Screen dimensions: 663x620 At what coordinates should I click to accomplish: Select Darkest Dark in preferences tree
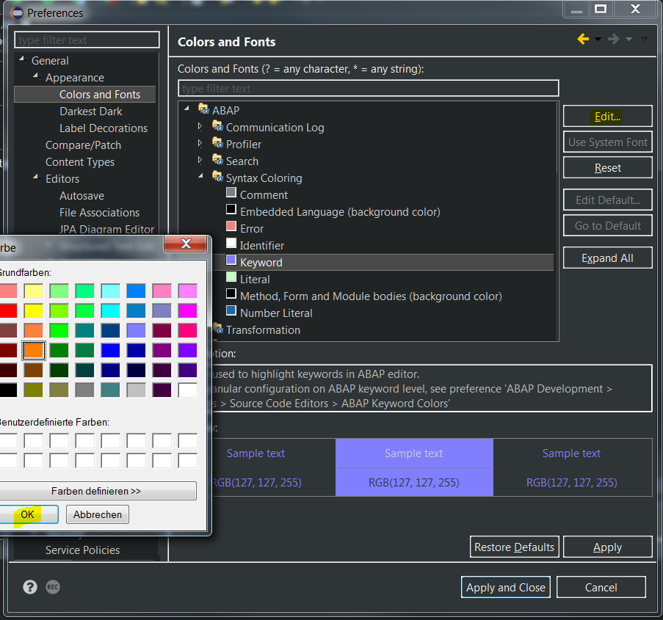pyautogui.click(x=91, y=112)
